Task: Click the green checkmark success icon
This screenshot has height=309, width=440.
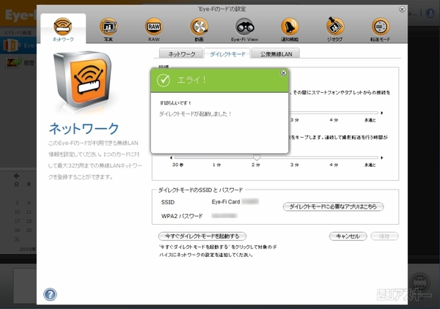Action: click(164, 80)
